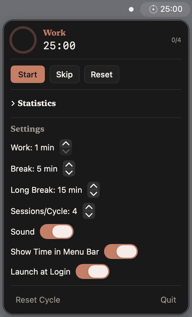Image resolution: width=192 pixels, height=317 pixels.
Task: Lower the Sessions/Cycle count
Action: [89, 215]
